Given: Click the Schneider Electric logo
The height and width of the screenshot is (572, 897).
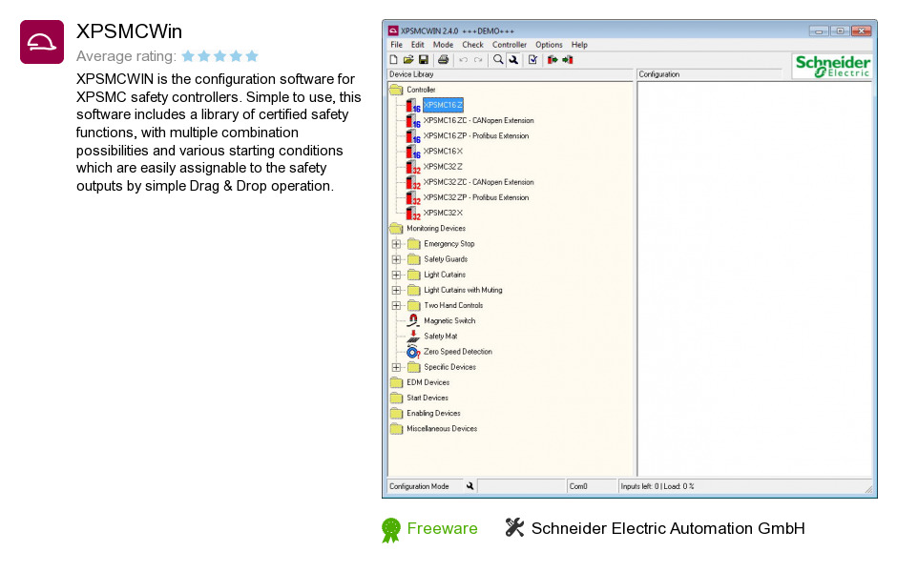Looking at the screenshot, I should 833,66.
